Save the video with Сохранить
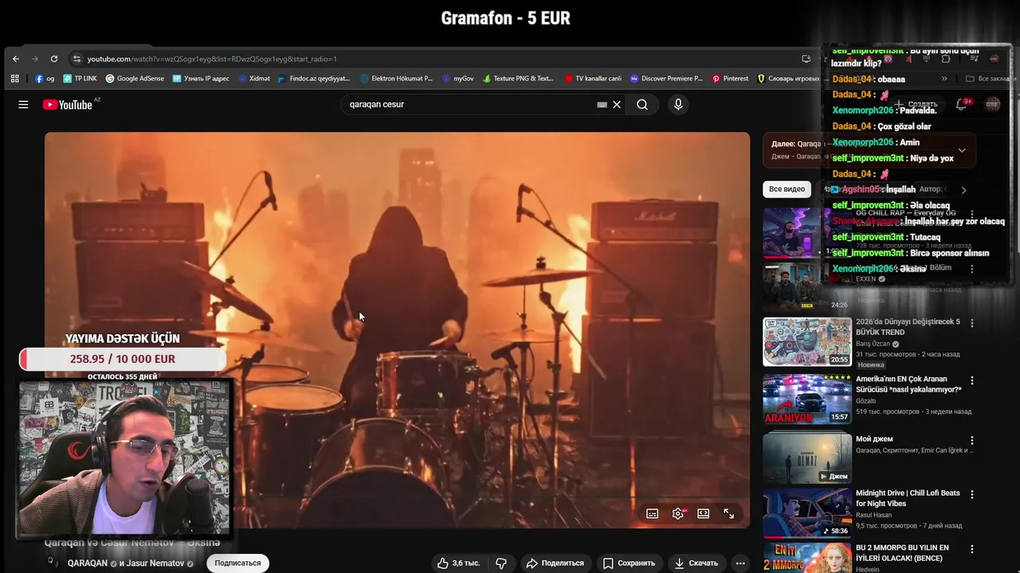Screen dimensions: 1020x573 pyautogui.click(x=629, y=563)
